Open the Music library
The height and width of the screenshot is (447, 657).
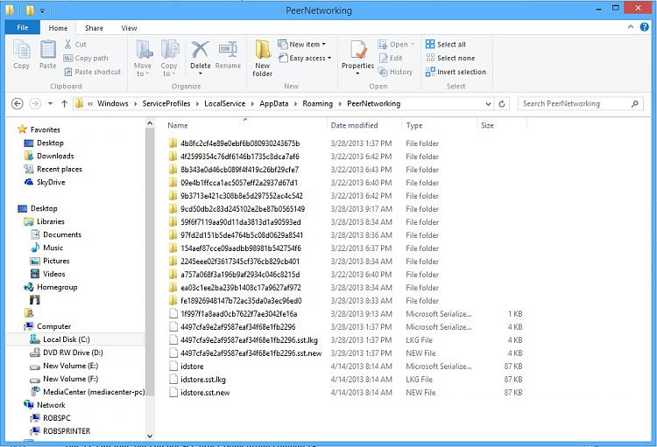47,248
